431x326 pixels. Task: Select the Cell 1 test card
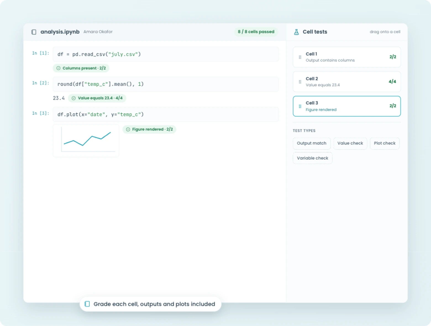point(347,57)
